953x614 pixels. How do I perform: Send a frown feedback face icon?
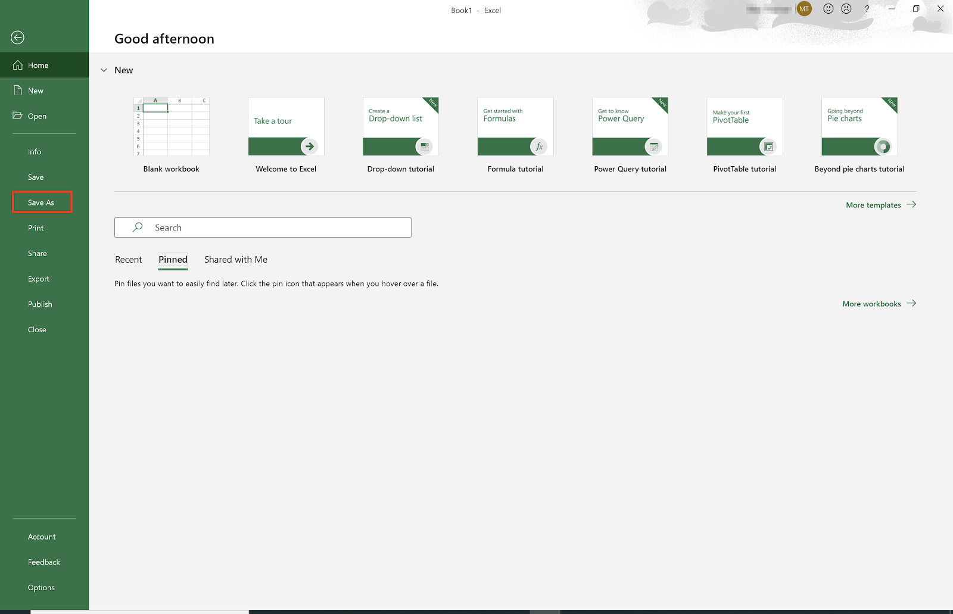[x=846, y=8]
